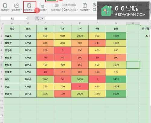
Task: Click the 插入分页符 insert page break icon
Action: [63, 10]
